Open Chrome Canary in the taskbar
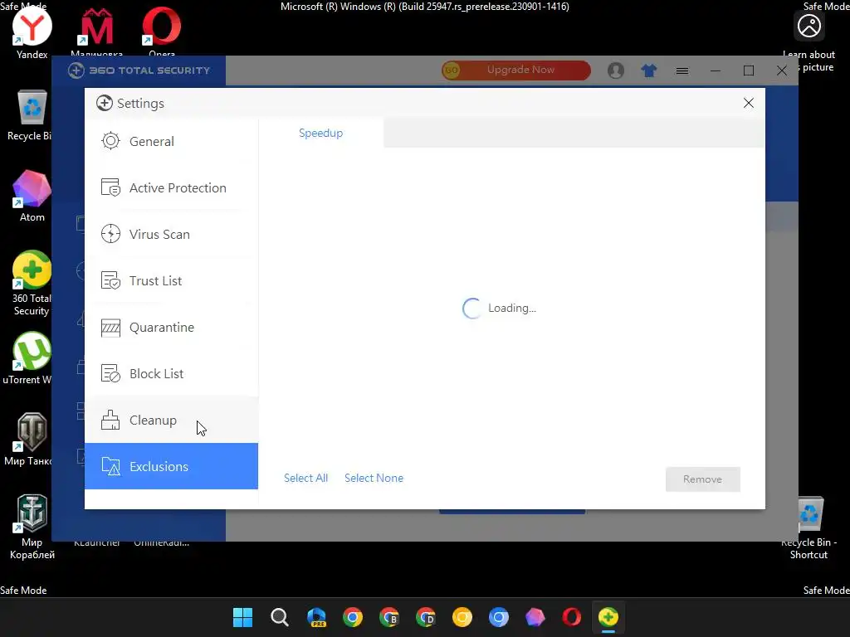The width and height of the screenshot is (850, 637). coord(462,617)
